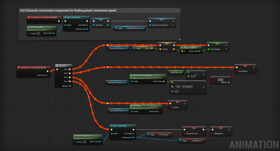Click the exec output pin of Event Update Animation
Viewport: 280px width, 151px height.
pos(47,71)
